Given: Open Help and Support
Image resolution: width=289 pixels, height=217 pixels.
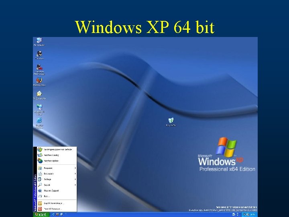Looking at the screenshot, I should tap(57, 190).
